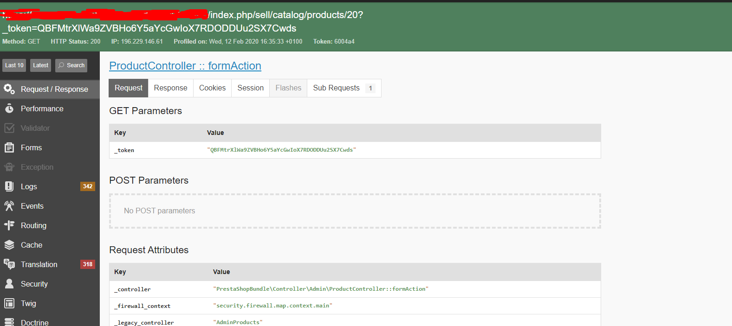Click the Logs icon in sidebar
Screen dimensions: 732x326
point(9,186)
